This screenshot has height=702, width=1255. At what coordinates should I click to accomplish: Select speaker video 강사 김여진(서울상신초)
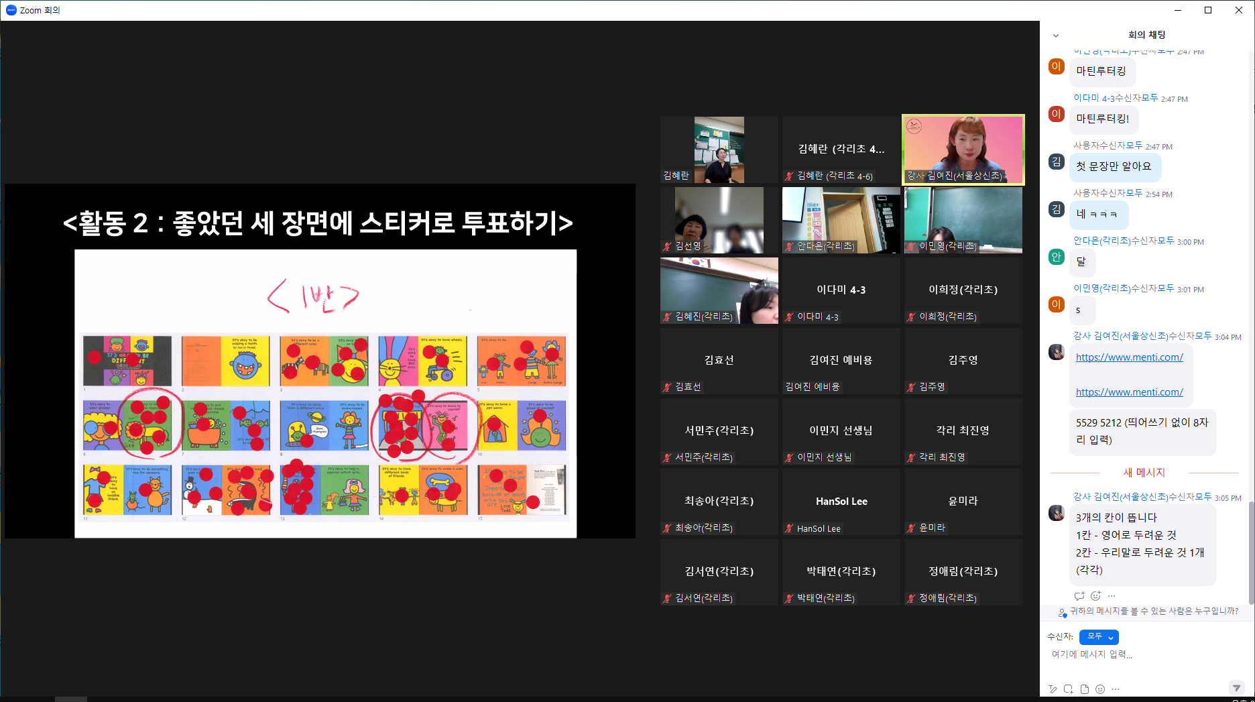coord(963,150)
